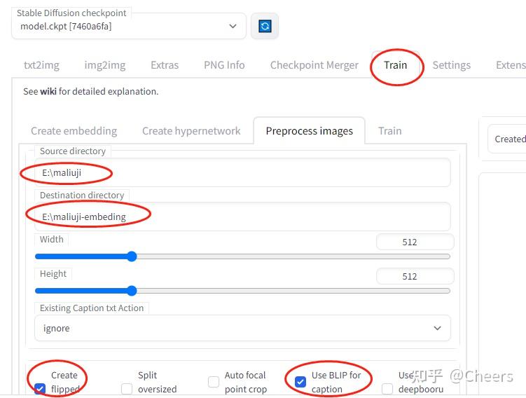This screenshot has height=398, width=526.
Task: Open the wiki link
Action: click(48, 91)
